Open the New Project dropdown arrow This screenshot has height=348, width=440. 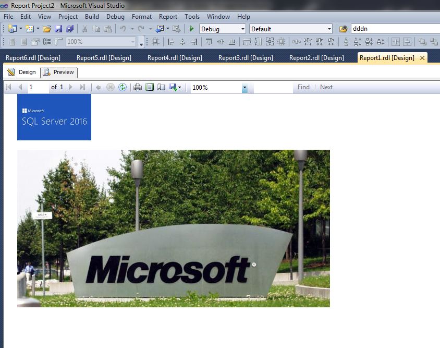pyautogui.click(x=21, y=29)
